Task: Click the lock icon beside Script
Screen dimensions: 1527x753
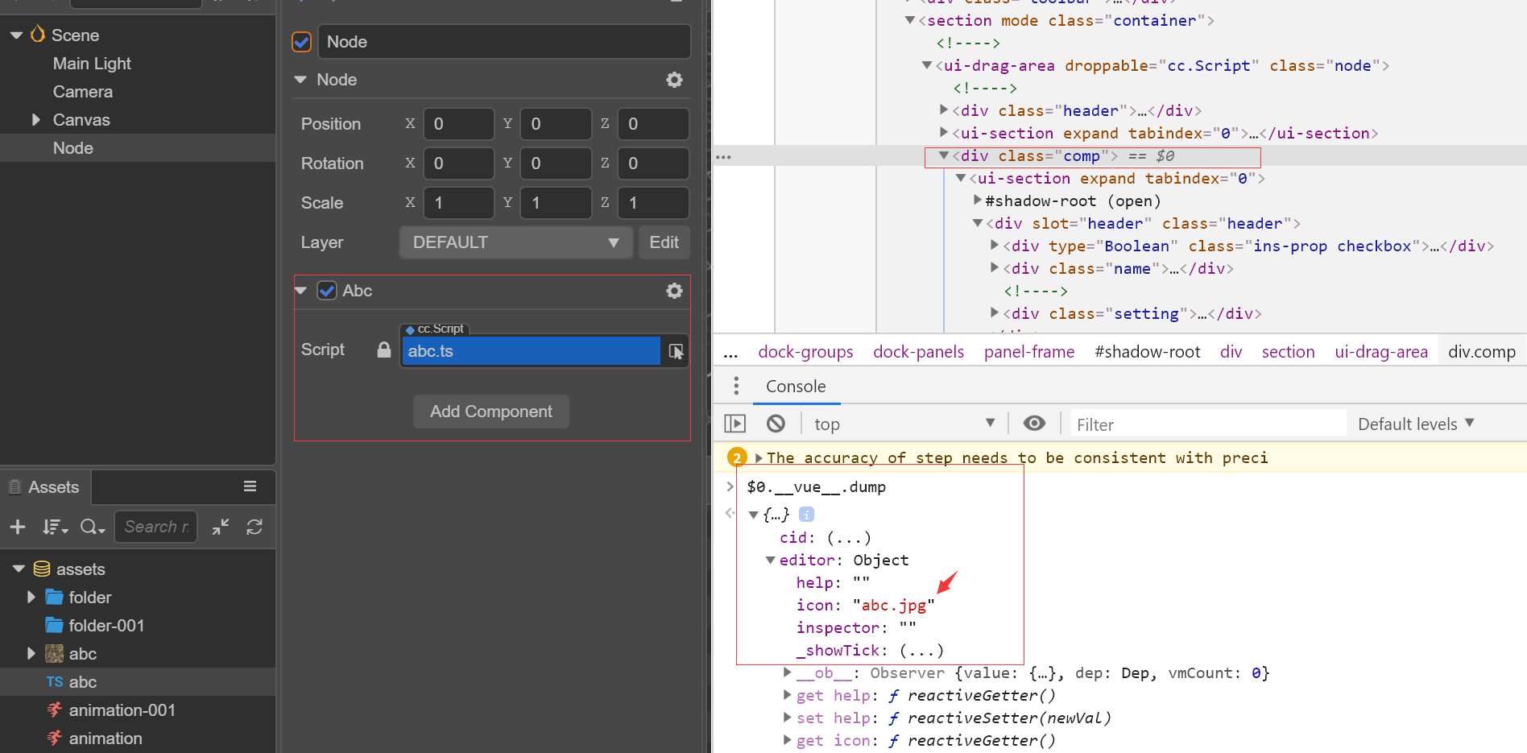Action: coord(384,350)
